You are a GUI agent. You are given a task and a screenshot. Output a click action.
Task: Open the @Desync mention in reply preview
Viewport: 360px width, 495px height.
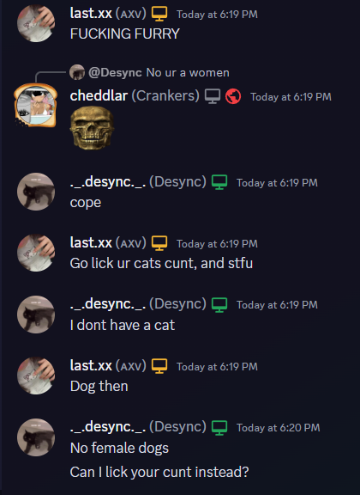tap(115, 72)
